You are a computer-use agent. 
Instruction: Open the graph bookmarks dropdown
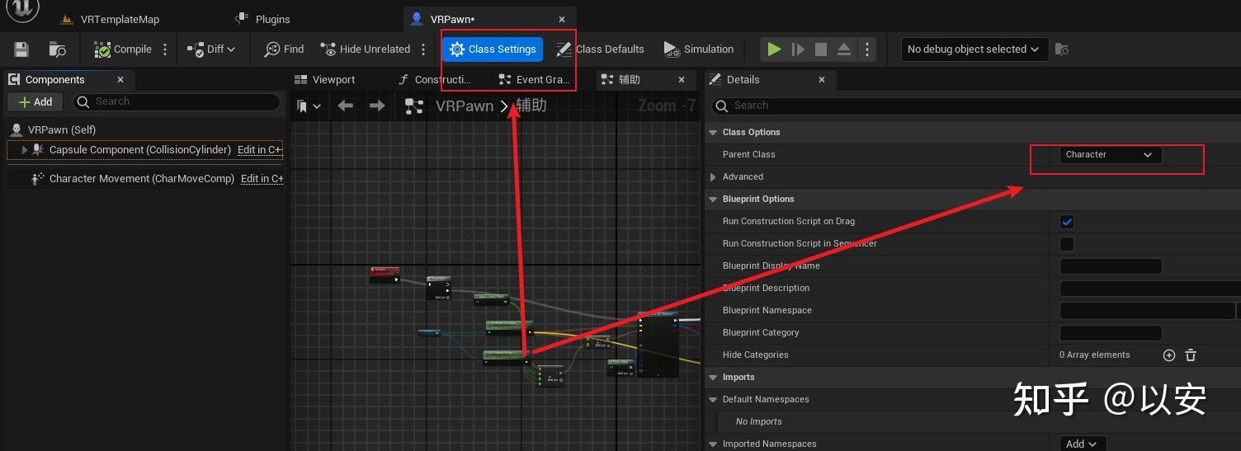coord(309,106)
